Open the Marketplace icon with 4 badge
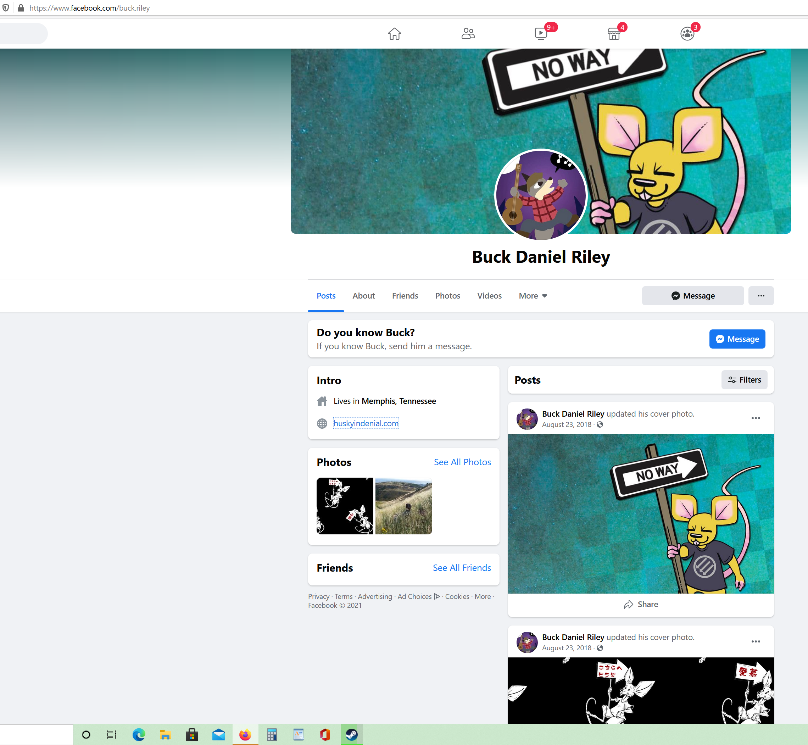The image size is (808, 745). click(614, 33)
